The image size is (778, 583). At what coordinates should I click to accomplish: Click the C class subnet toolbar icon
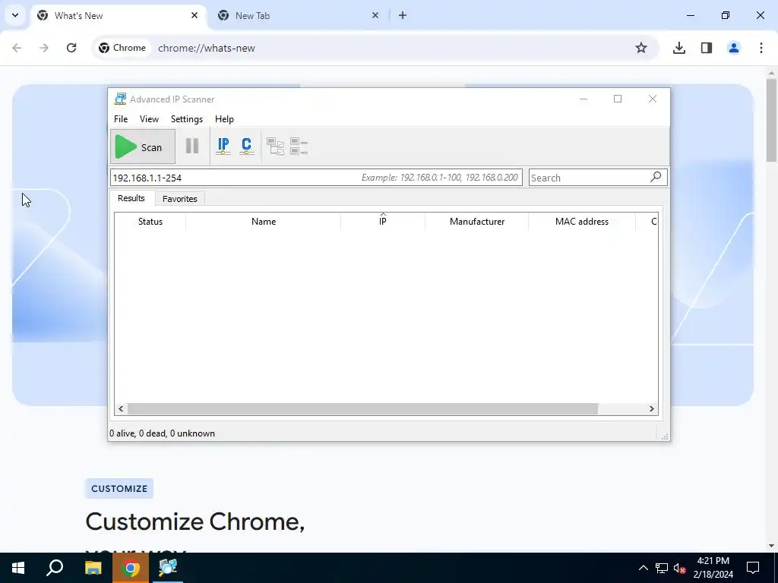[x=247, y=147]
